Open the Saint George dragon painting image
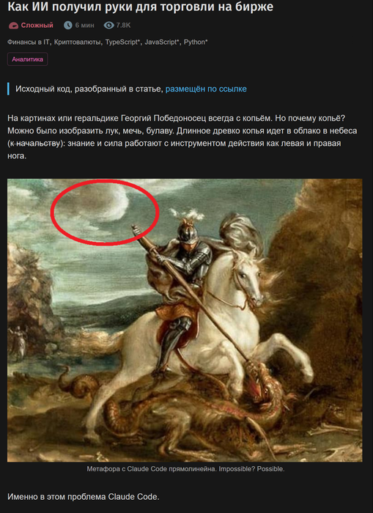373x513 pixels. tap(185, 320)
